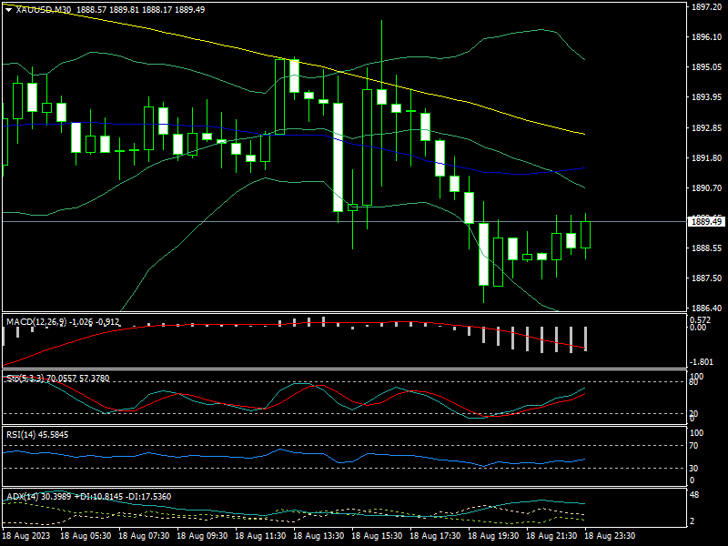Click the 1897.20 price axis label
Screen dimensions: 728x546
(x=706, y=7)
